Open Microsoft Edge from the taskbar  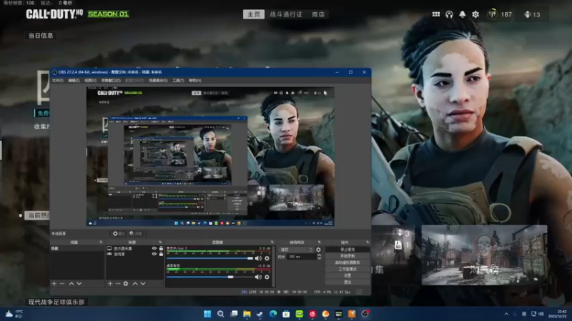pyautogui.click(x=273, y=314)
